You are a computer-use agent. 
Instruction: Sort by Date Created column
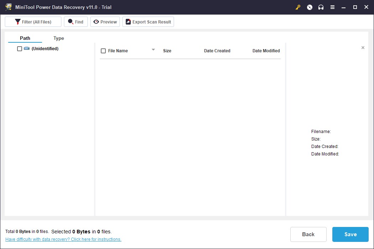tap(217, 51)
